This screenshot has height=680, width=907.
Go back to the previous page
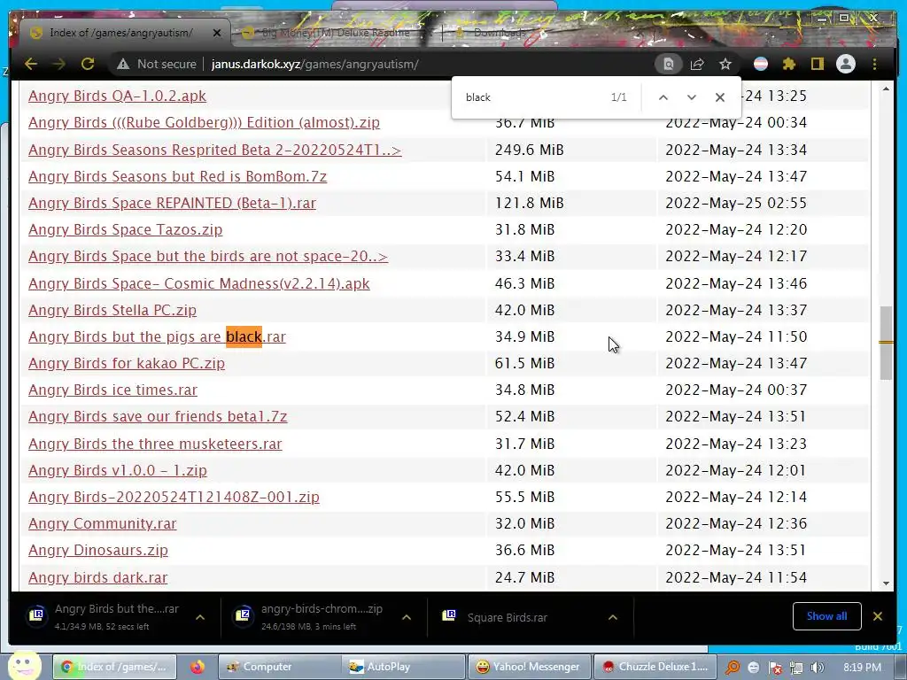click(x=31, y=64)
